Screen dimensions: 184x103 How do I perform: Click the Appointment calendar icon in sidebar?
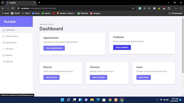[x=4, y=43]
